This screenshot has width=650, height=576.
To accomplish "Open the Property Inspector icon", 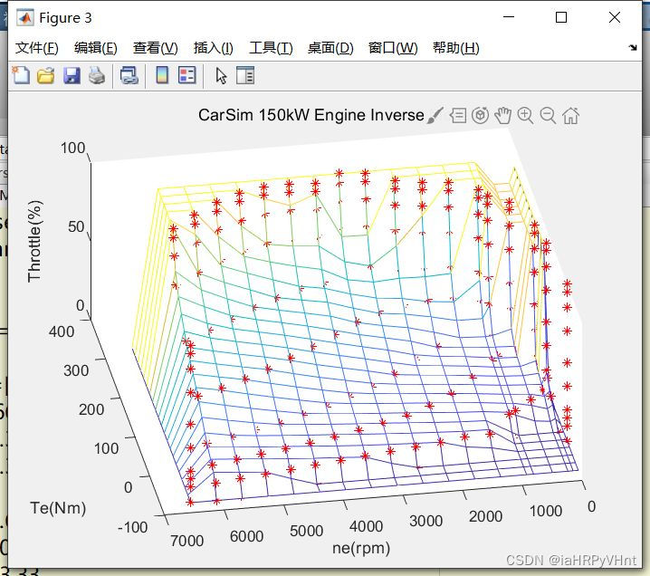I will pyautogui.click(x=245, y=75).
